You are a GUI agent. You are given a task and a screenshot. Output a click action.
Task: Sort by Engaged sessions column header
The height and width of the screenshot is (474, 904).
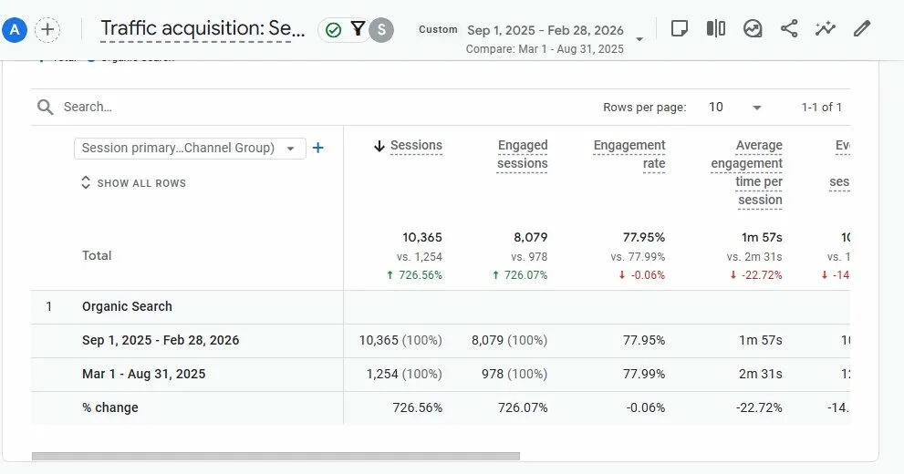click(523, 154)
